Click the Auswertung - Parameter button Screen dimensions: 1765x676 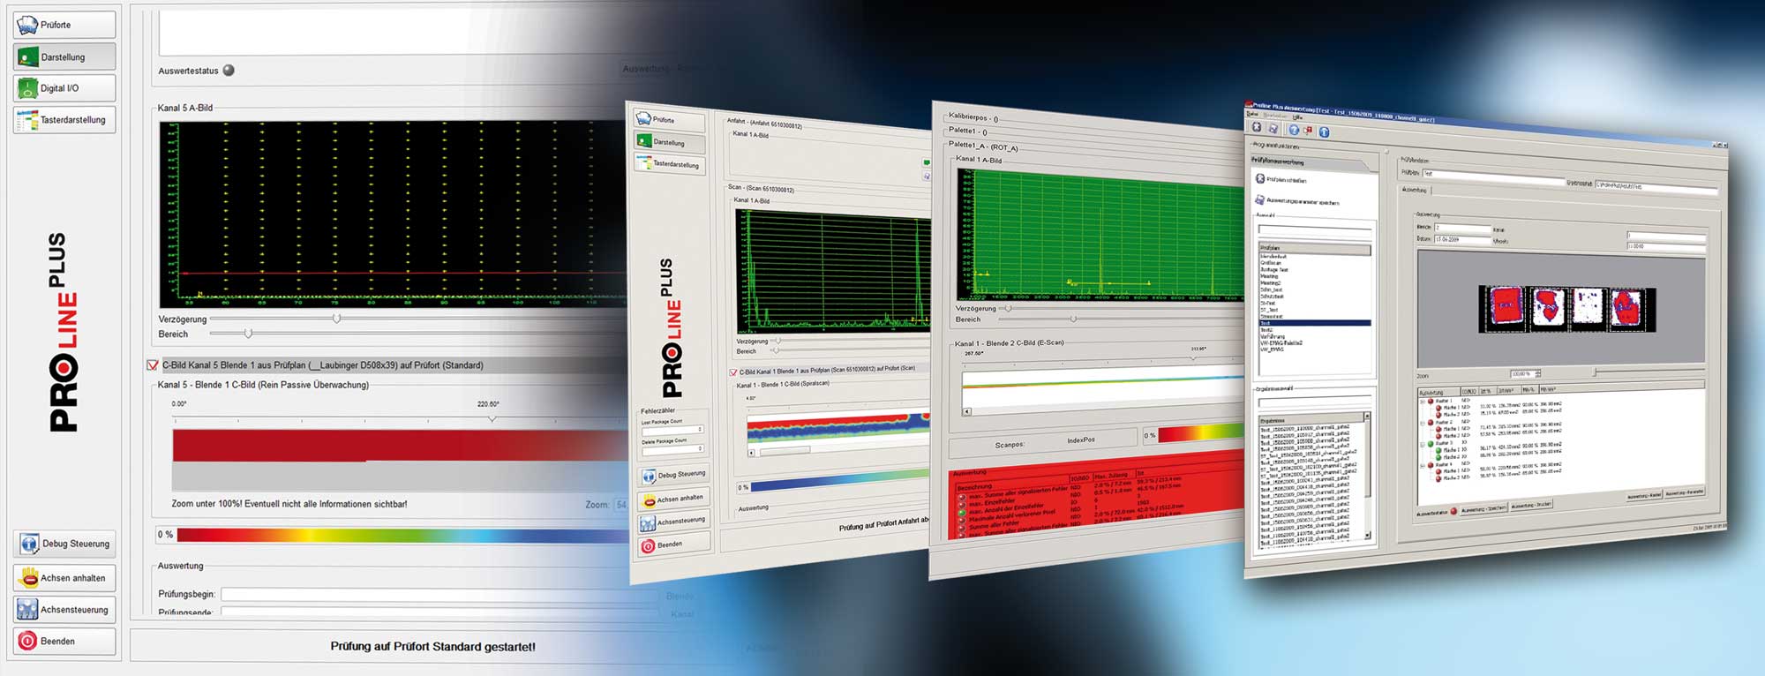point(1685,492)
